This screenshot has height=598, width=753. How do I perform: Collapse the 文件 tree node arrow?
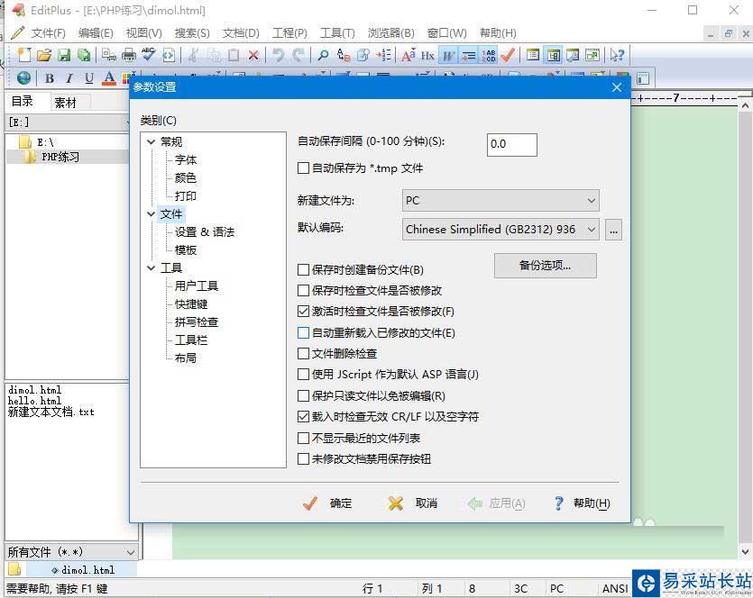[x=152, y=213]
